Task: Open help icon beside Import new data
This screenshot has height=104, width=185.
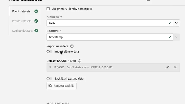Action: click(x=72, y=46)
